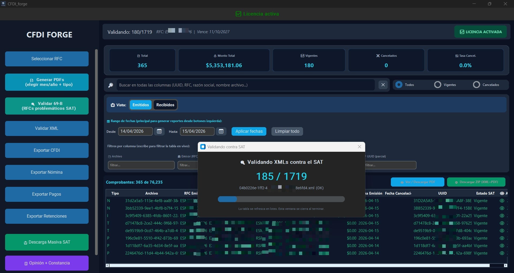
Task: Click the Validar XML sidebar button
Action: click(x=47, y=128)
